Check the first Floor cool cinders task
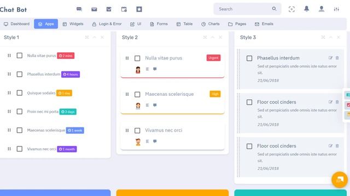 (249, 102)
